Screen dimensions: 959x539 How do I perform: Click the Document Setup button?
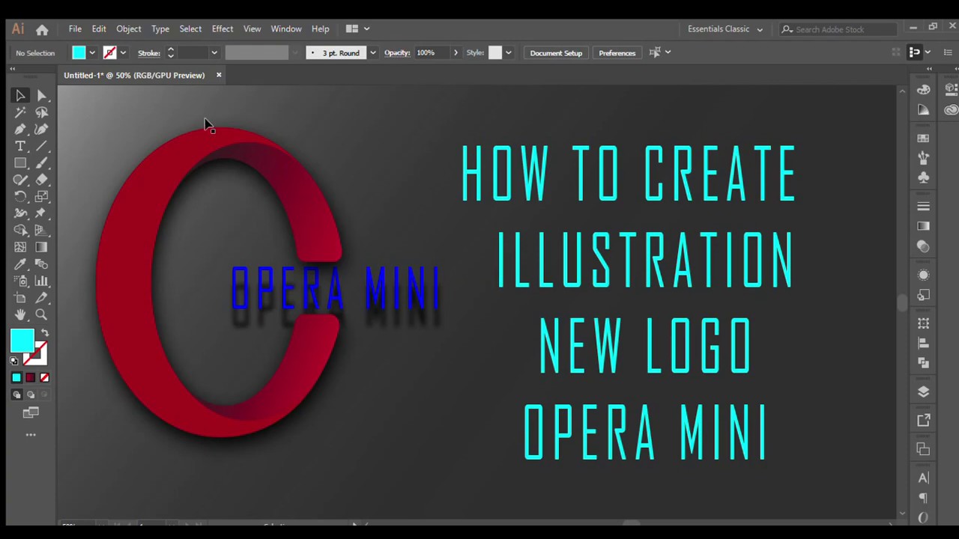[x=556, y=52]
